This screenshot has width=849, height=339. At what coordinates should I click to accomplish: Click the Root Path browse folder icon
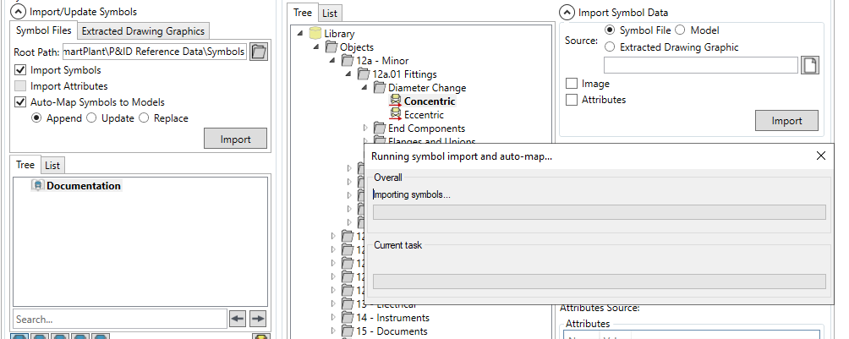coord(260,52)
